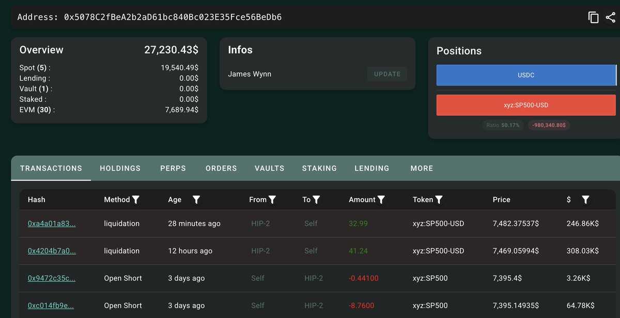The width and height of the screenshot is (620, 318).
Task: Click the 3.26K$ value
Action: click(579, 278)
